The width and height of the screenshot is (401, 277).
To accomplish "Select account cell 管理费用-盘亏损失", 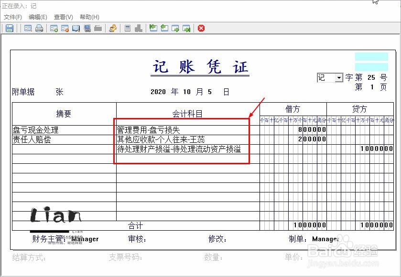I will (188, 130).
